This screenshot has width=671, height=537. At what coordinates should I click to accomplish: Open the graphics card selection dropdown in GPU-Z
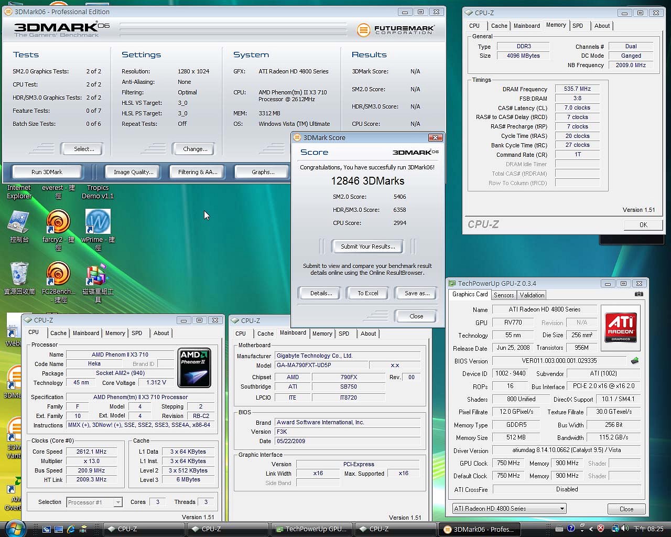[510, 509]
